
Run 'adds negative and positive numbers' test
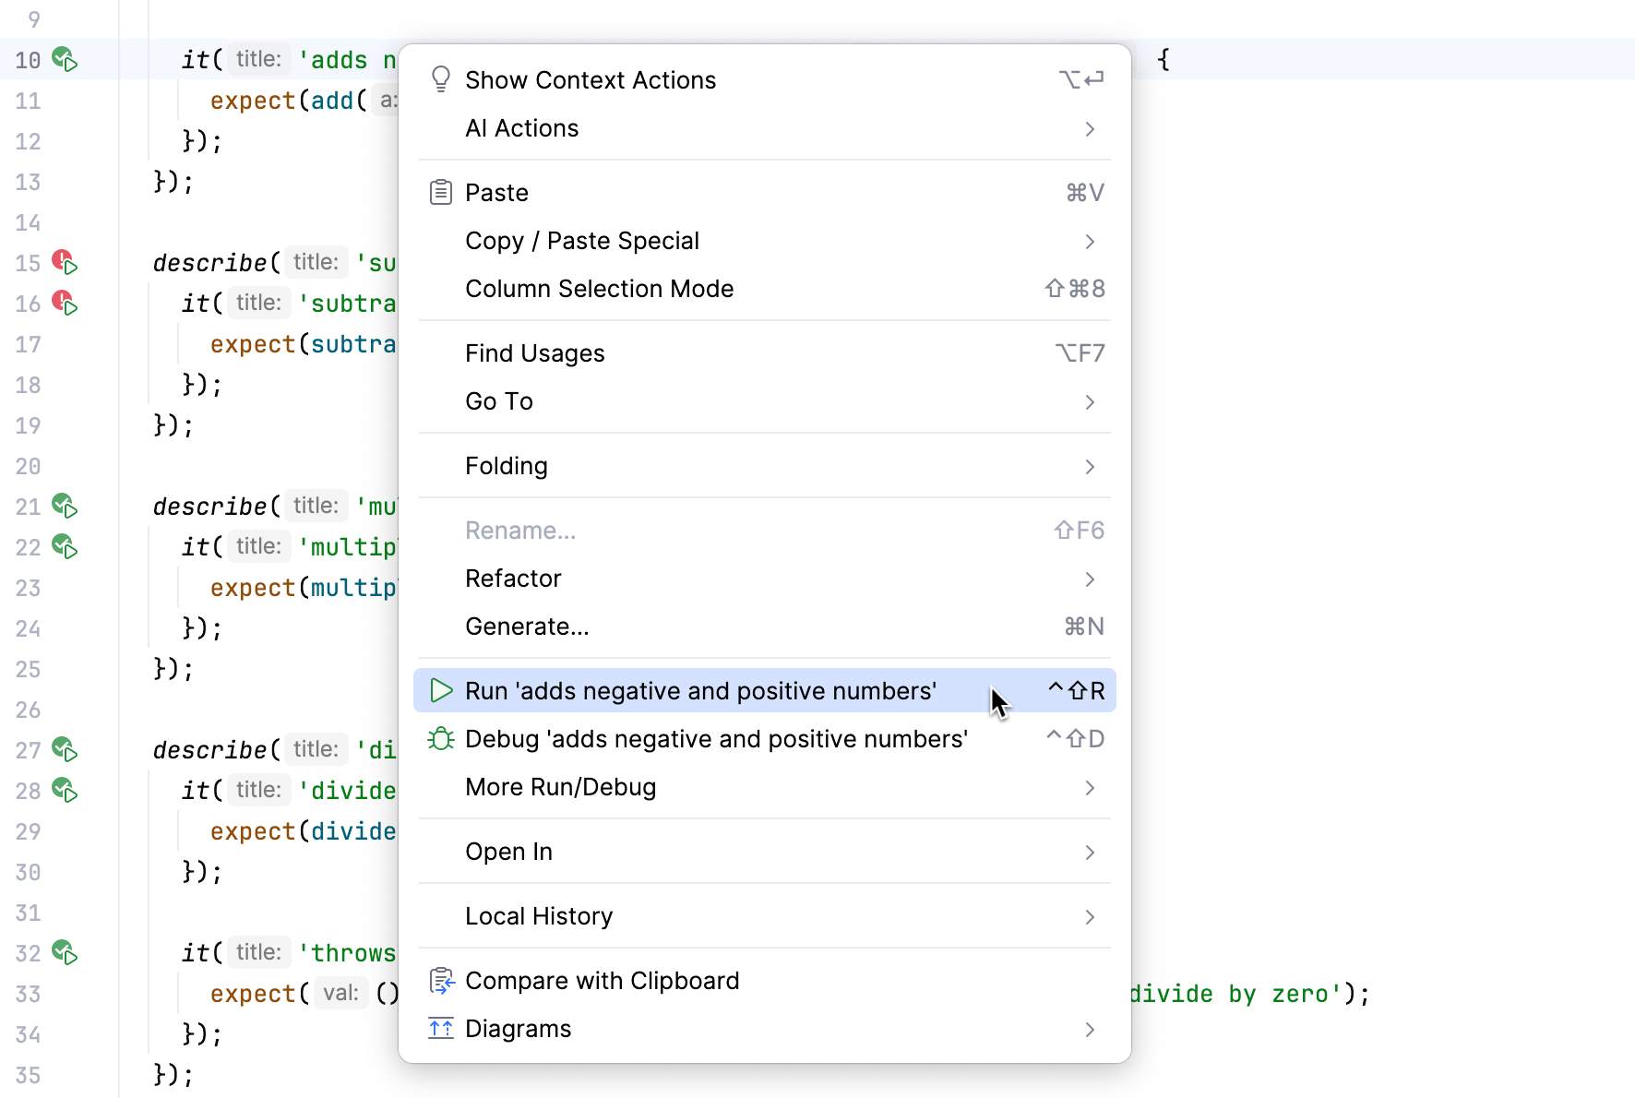[x=701, y=690]
